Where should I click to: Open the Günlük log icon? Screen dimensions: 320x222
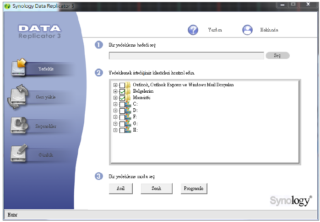(x=19, y=154)
